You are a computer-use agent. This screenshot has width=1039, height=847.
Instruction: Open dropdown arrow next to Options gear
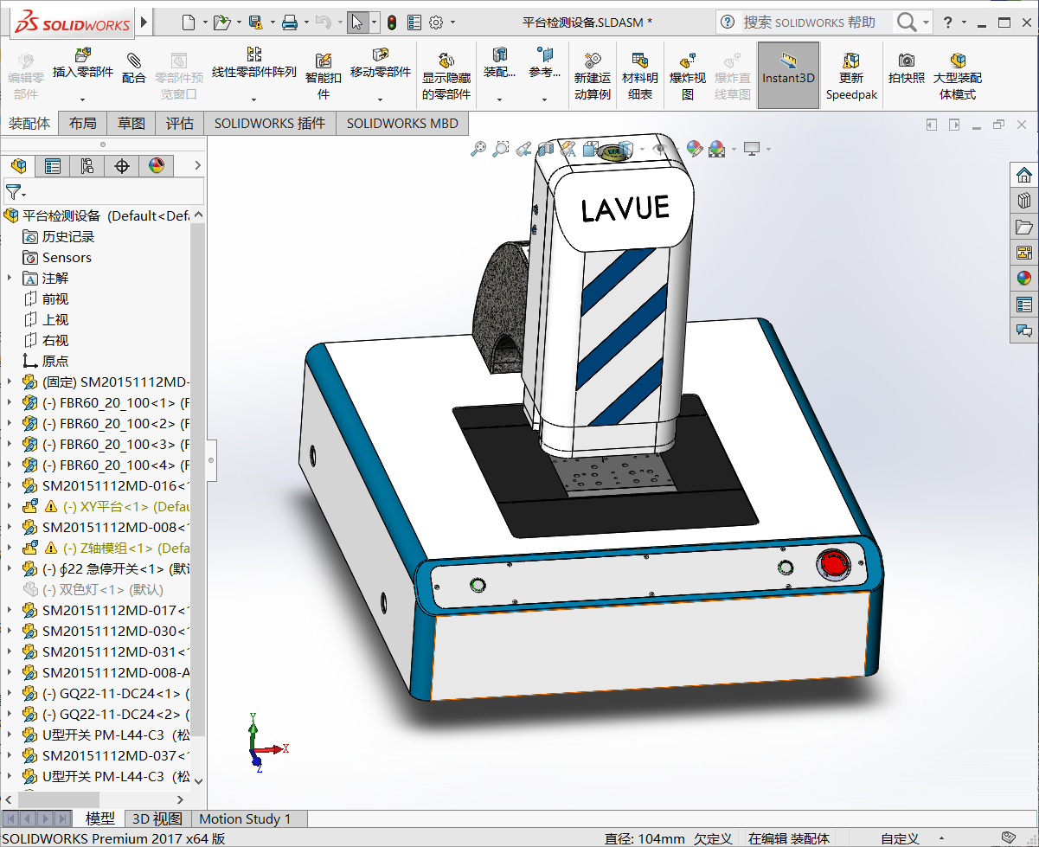tap(453, 23)
